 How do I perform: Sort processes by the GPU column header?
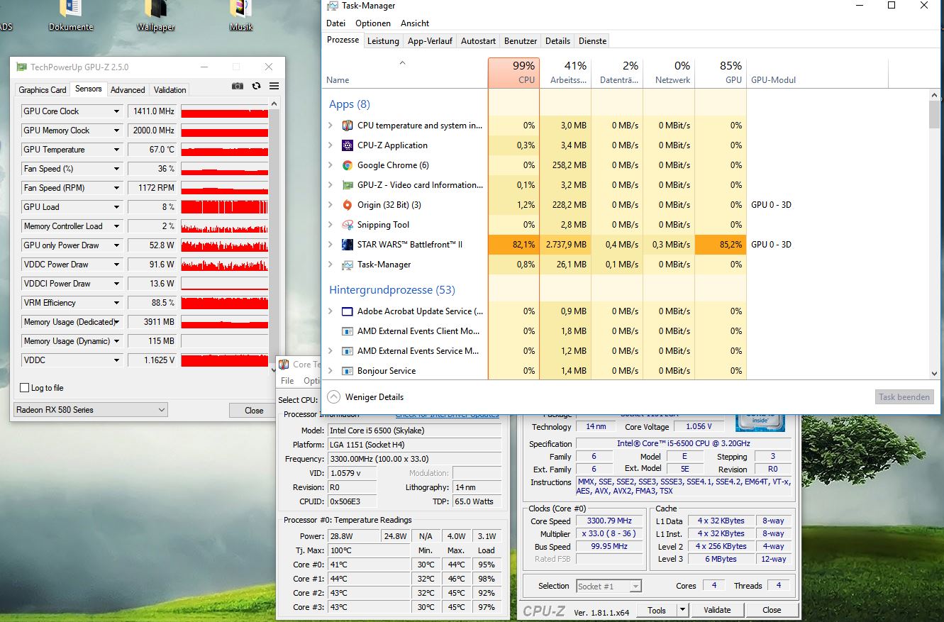pos(721,72)
